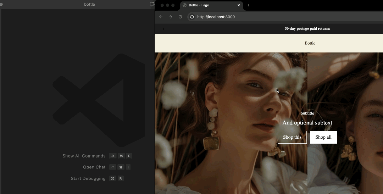The image size is (383, 194).
Task: Click the hero image with earring
Action: [220, 106]
